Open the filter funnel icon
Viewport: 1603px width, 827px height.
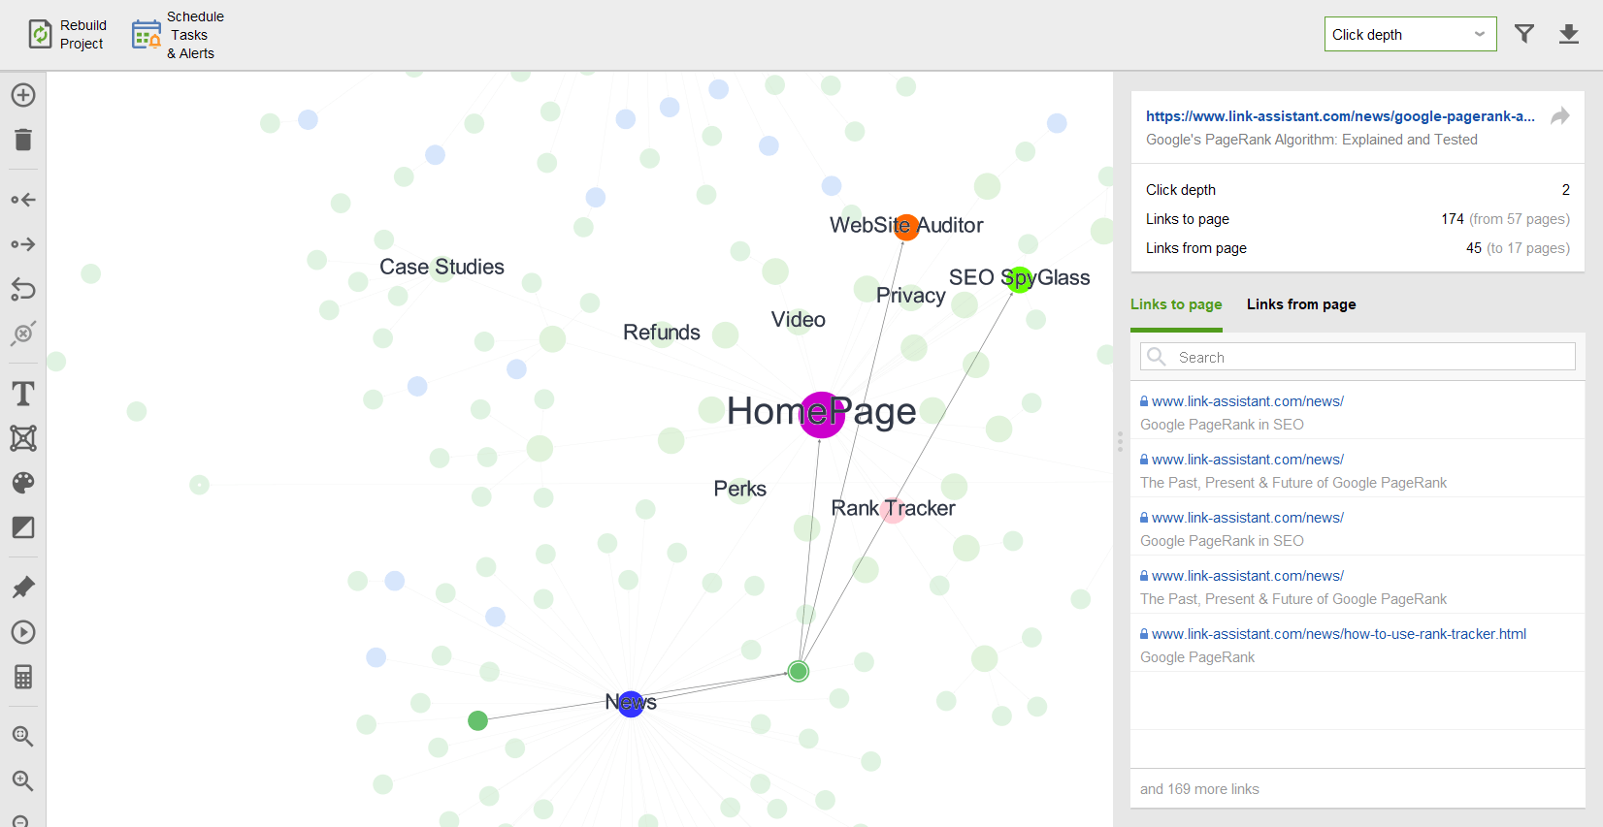coord(1524,34)
